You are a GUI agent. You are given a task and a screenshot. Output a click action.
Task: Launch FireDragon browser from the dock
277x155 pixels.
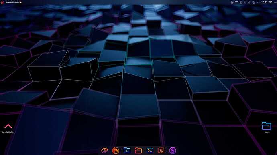116,151
